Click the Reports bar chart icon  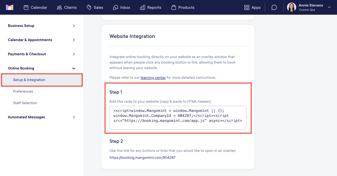pos(143,7)
